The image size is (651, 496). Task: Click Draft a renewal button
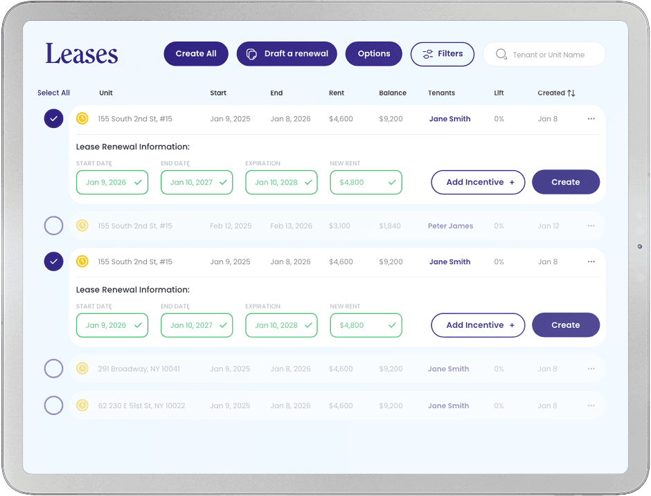point(287,54)
